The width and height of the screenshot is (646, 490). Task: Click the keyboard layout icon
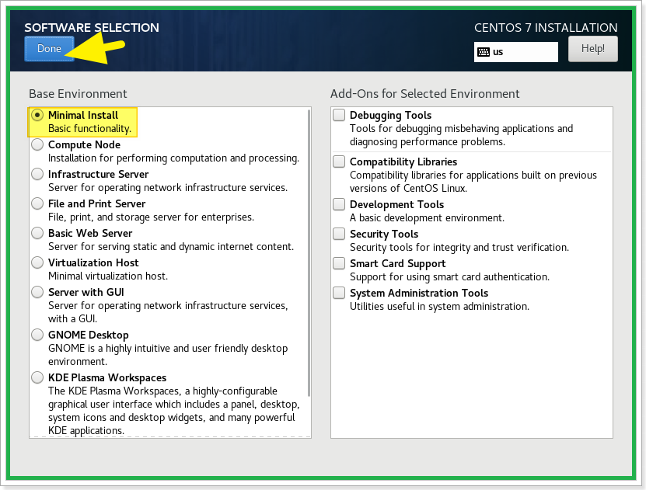(x=484, y=52)
